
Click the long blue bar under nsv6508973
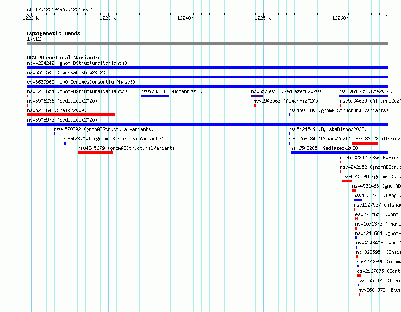(207, 124)
